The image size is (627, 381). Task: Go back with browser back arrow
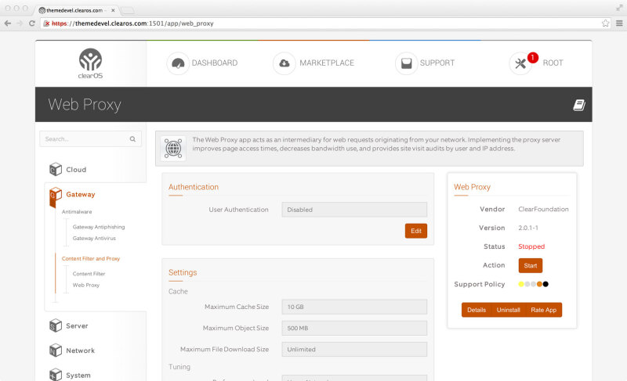coord(8,23)
